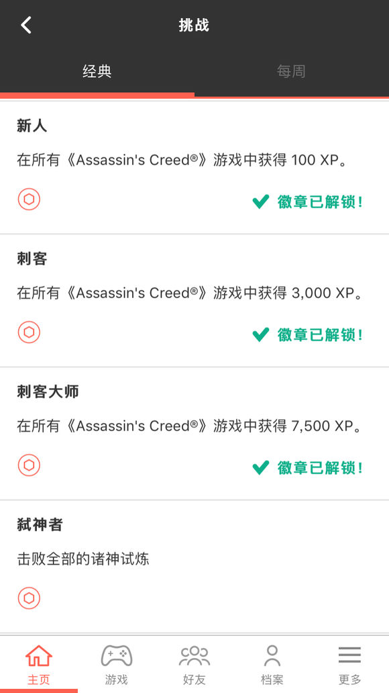Viewport: 389px width, 693px height.
Task: Open the 主页 home icon
Action: point(39,655)
